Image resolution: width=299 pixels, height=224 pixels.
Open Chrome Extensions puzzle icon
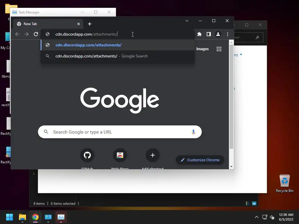coord(199,34)
